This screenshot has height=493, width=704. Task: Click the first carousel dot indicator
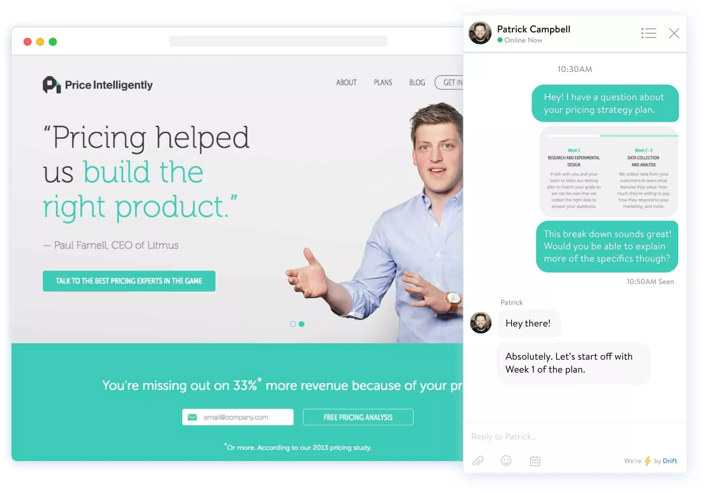pos(293,324)
